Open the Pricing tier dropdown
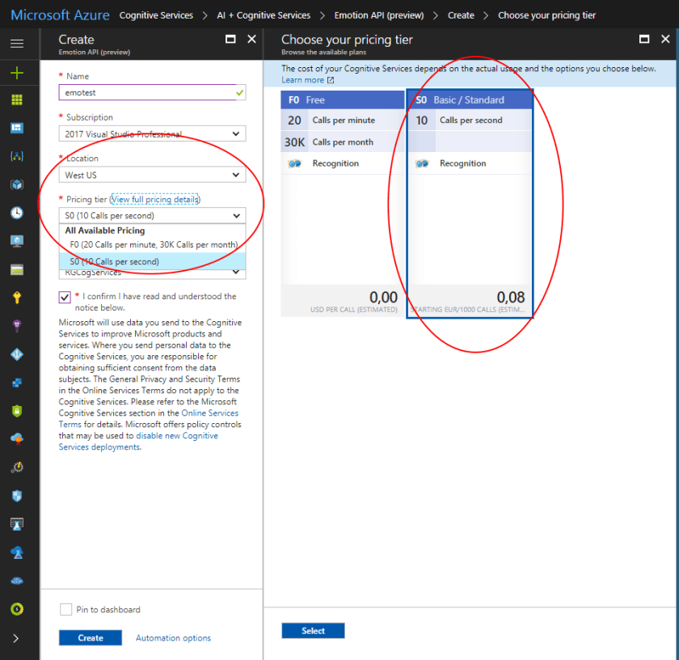Screen dimensions: 679x660 [x=152, y=216]
